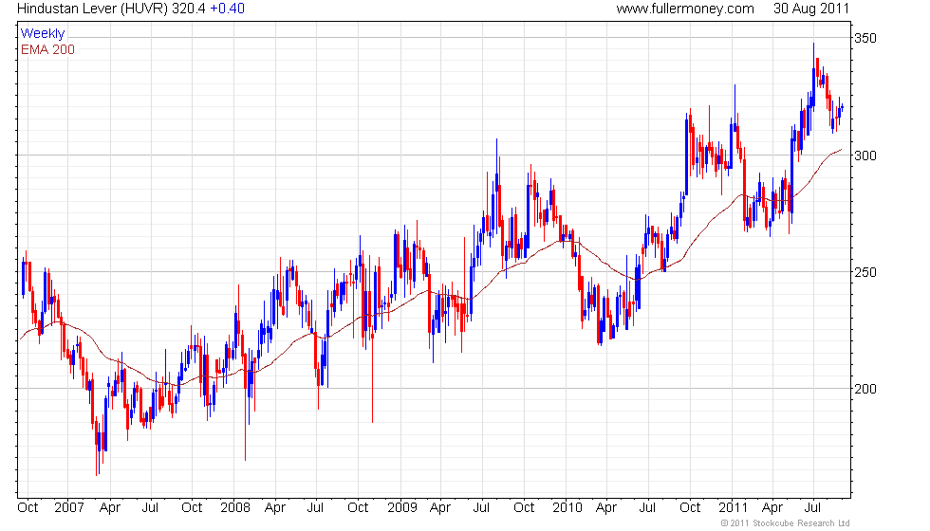The width and height of the screenshot is (930, 531).
Task: Click the EMA 200 legend label
Action: click(47, 49)
